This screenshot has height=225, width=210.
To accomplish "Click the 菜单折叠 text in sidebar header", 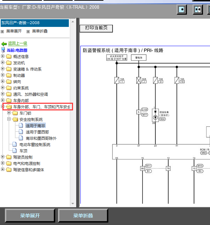I will 40,31.
